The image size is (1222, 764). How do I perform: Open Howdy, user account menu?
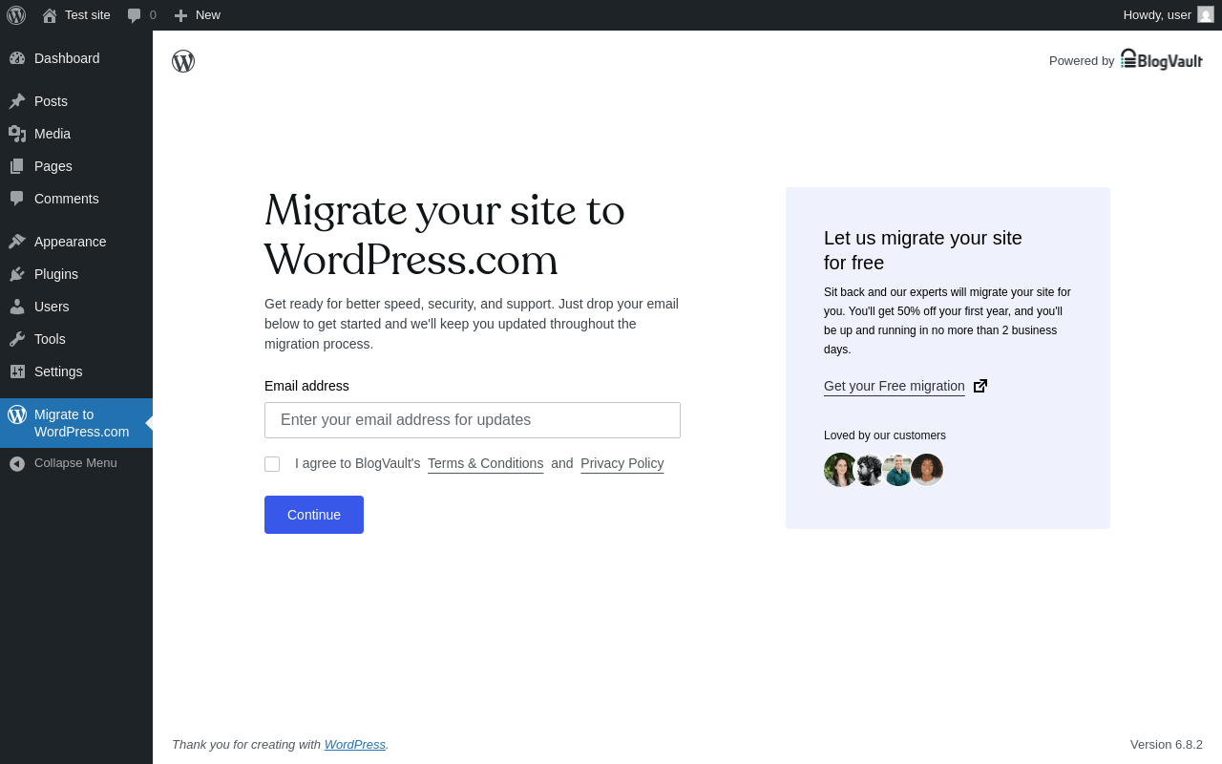click(1169, 15)
